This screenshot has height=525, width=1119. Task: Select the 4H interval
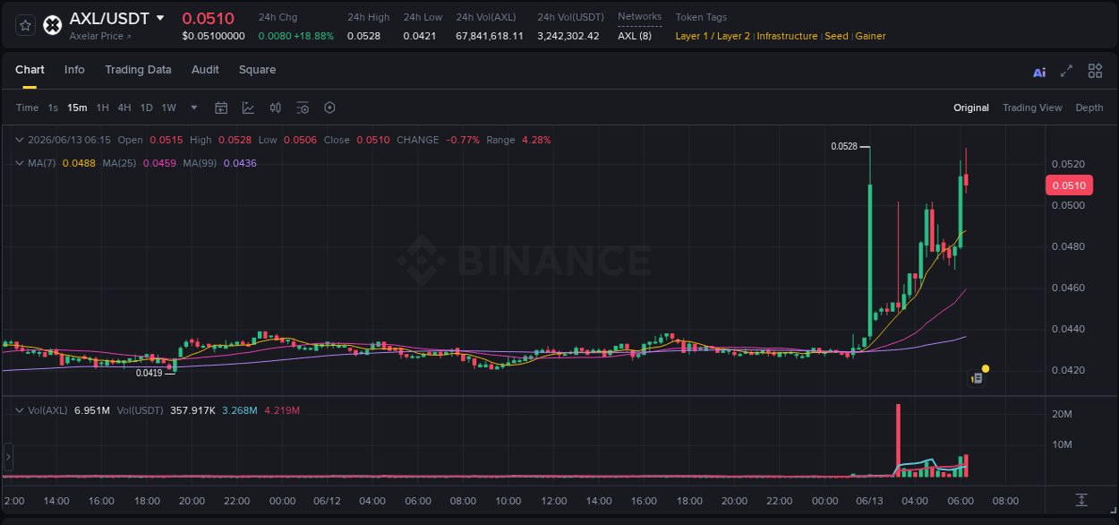click(x=124, y=108)
